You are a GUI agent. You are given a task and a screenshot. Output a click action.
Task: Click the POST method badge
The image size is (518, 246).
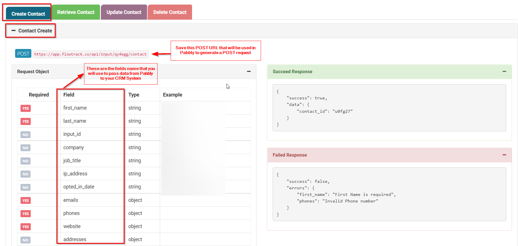23,54
